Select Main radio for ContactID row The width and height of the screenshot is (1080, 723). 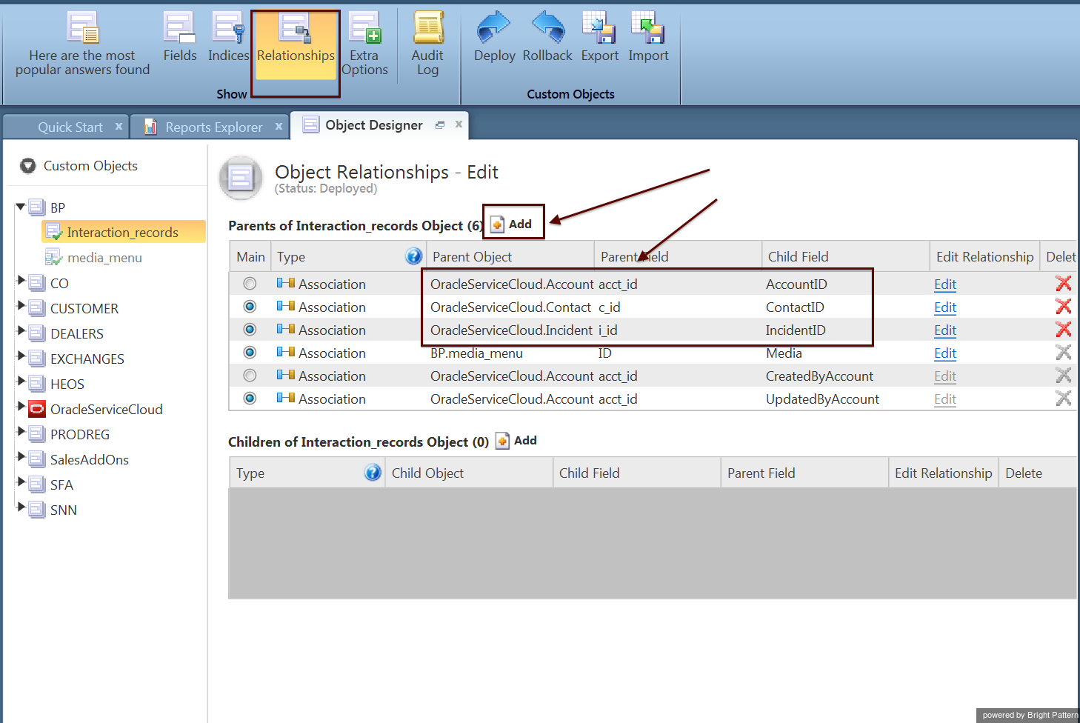click(x=250, y=307)
